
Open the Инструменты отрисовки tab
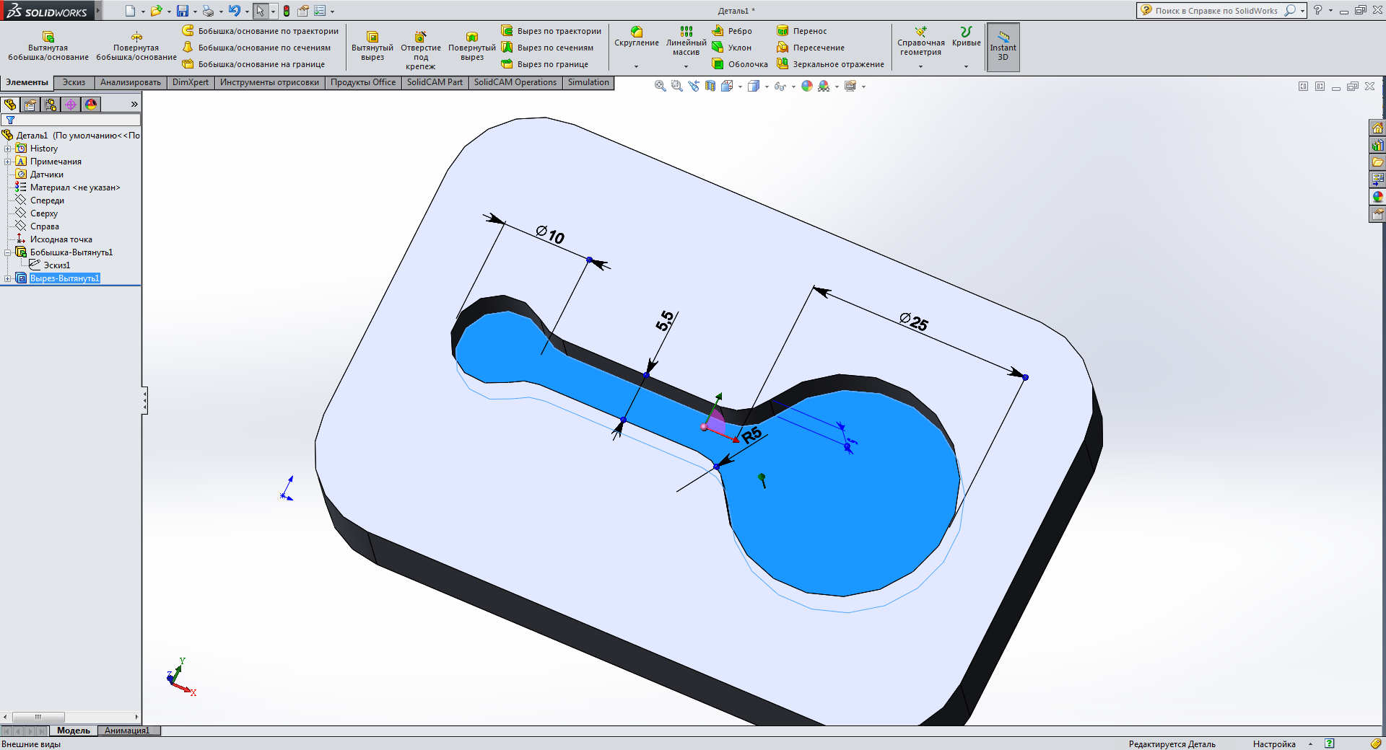(269, 82)
